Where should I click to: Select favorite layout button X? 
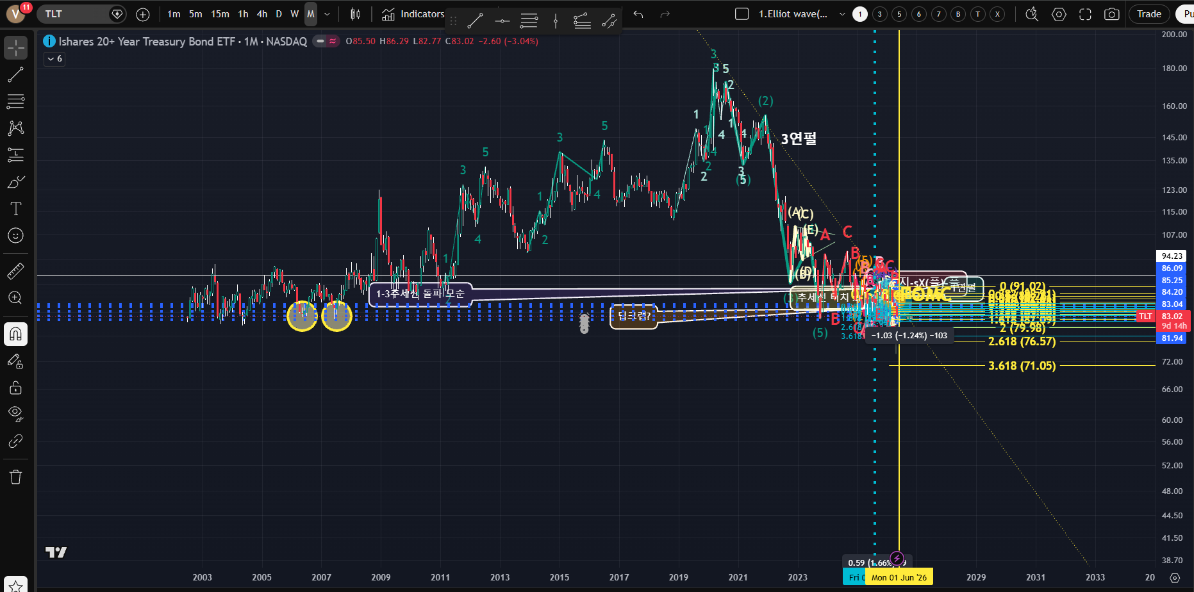[997, 14]
